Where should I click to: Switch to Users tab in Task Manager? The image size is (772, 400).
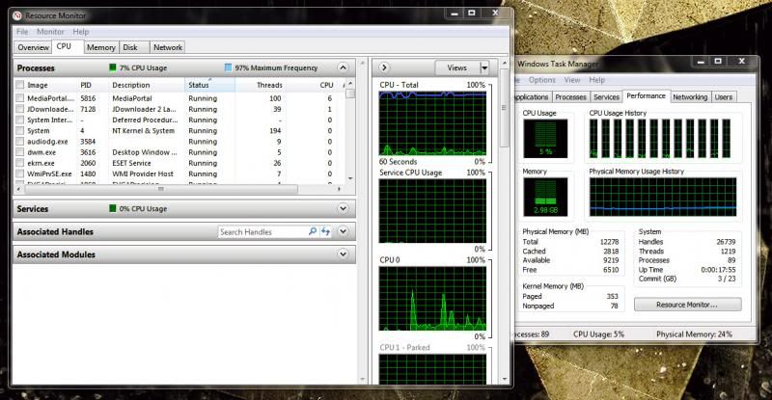point(723,97)
